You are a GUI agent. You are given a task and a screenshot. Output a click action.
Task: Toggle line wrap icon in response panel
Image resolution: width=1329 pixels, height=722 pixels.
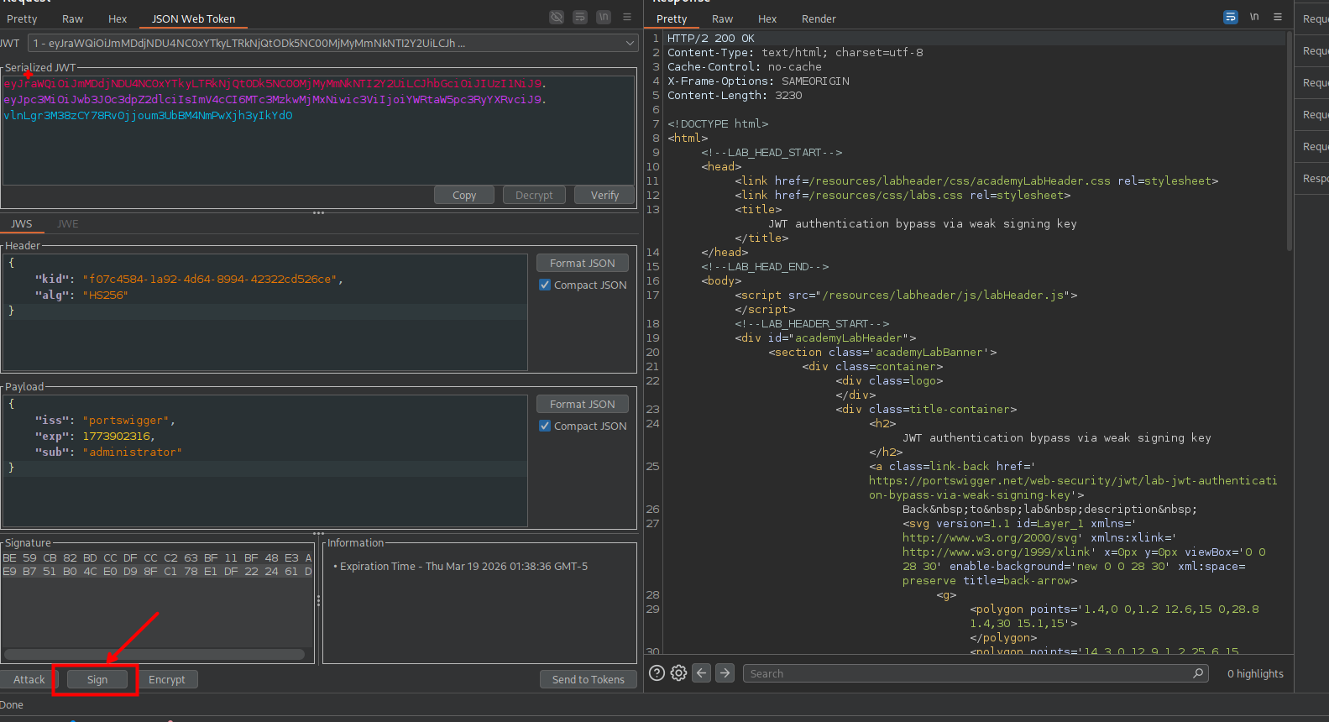1230,18
